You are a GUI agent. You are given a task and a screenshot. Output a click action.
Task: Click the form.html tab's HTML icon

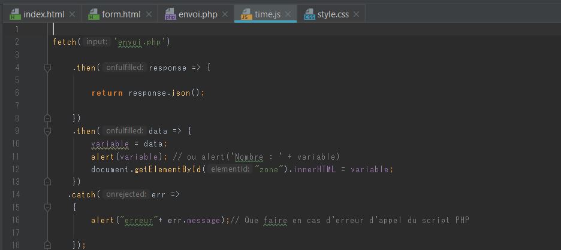(x=93, y=14)
